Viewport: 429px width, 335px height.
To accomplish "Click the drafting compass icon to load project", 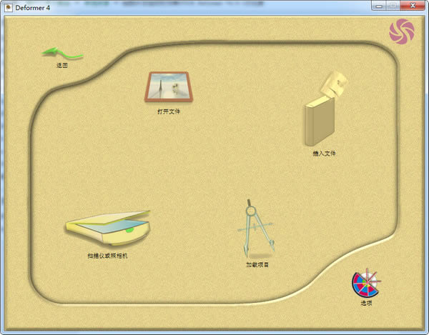I will coord(255,229).
